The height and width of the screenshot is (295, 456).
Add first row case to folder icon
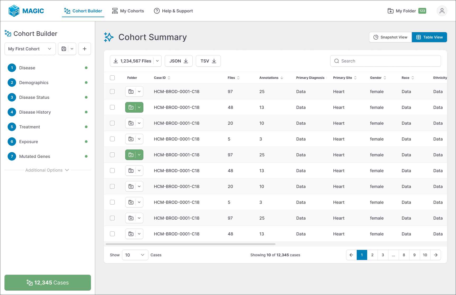131,91
